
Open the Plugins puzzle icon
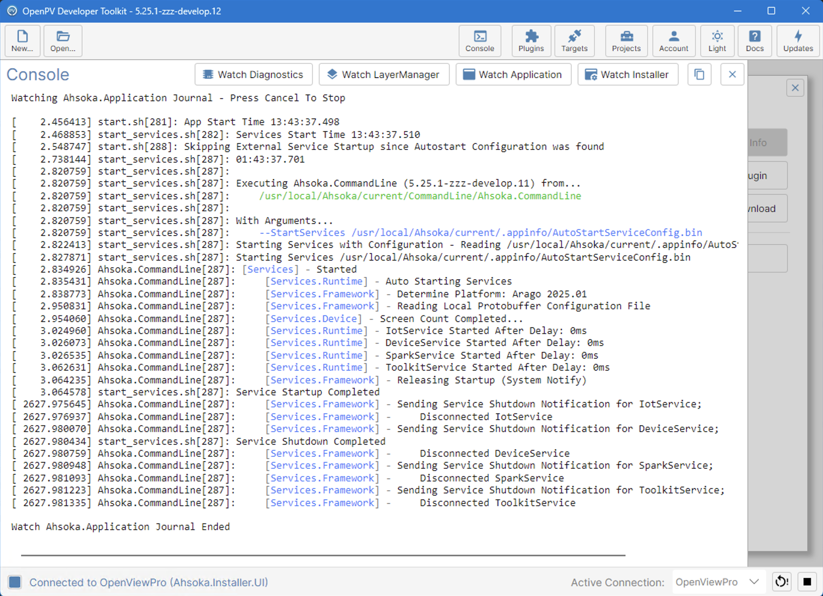pyautogui.click(x=531, y=41)
